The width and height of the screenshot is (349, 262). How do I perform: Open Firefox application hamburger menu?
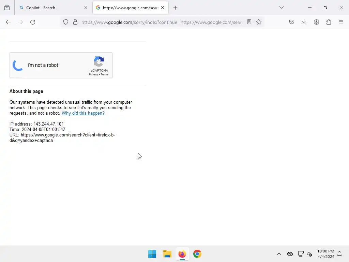pos(341,22)
